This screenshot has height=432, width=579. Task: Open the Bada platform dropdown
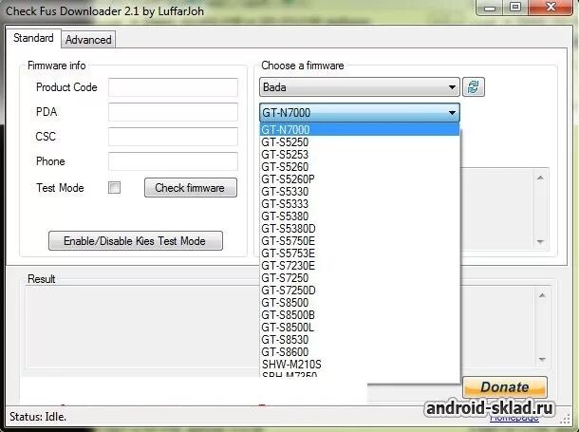[x=360, y=87]
